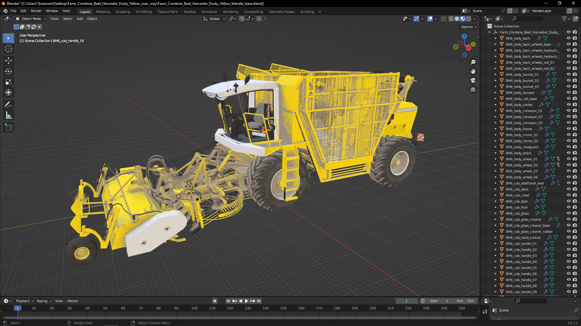This screenshot has height=326, width=581.
Task: Choose the Measure tool
Action: [x=8, y=116]
